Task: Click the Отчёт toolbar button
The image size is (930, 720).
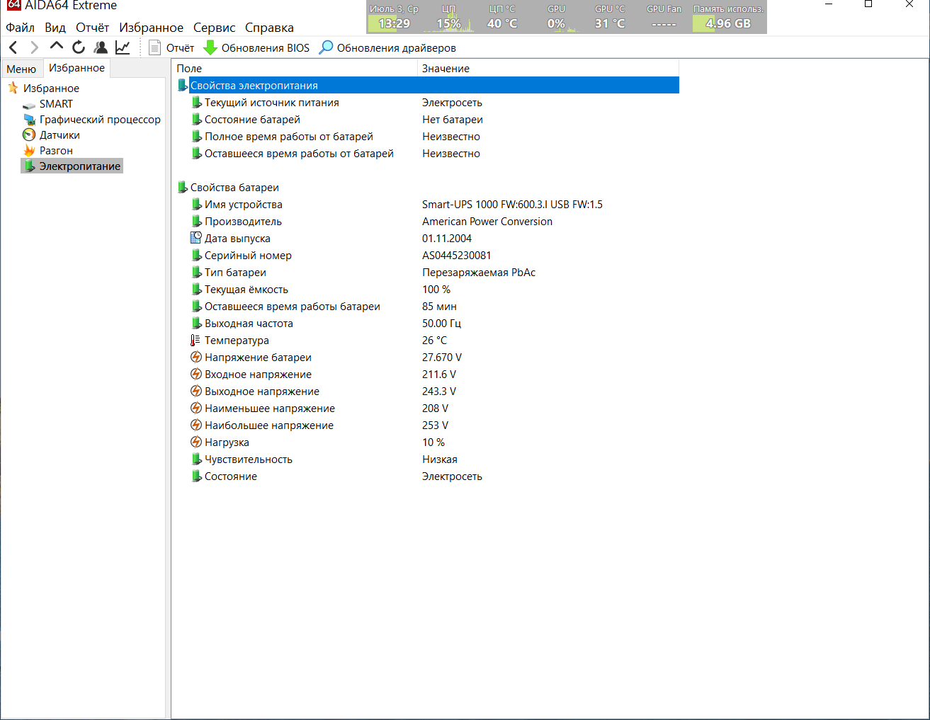Action: [171, 47]
